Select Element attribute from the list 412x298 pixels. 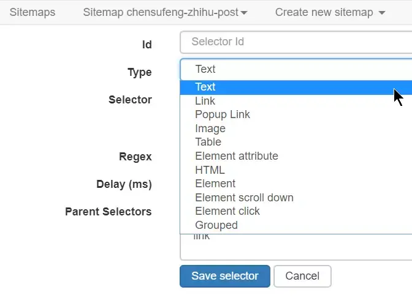click(x=236, y=156)
